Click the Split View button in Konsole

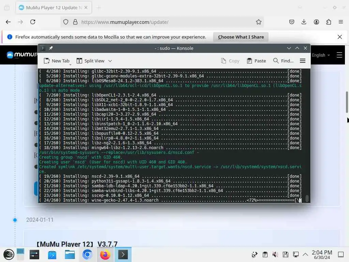[x=91, y=61]
